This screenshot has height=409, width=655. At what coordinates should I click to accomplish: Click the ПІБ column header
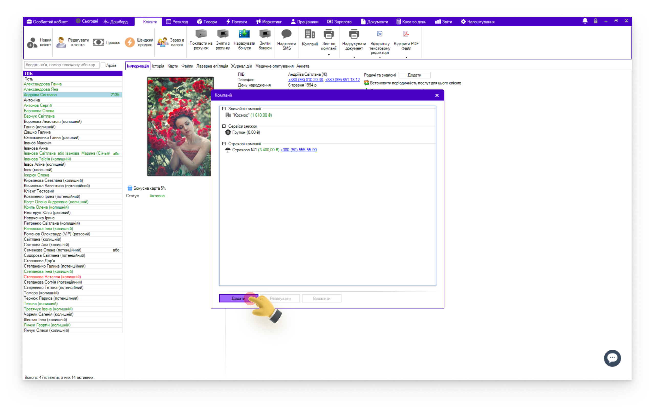pos(73,73)
